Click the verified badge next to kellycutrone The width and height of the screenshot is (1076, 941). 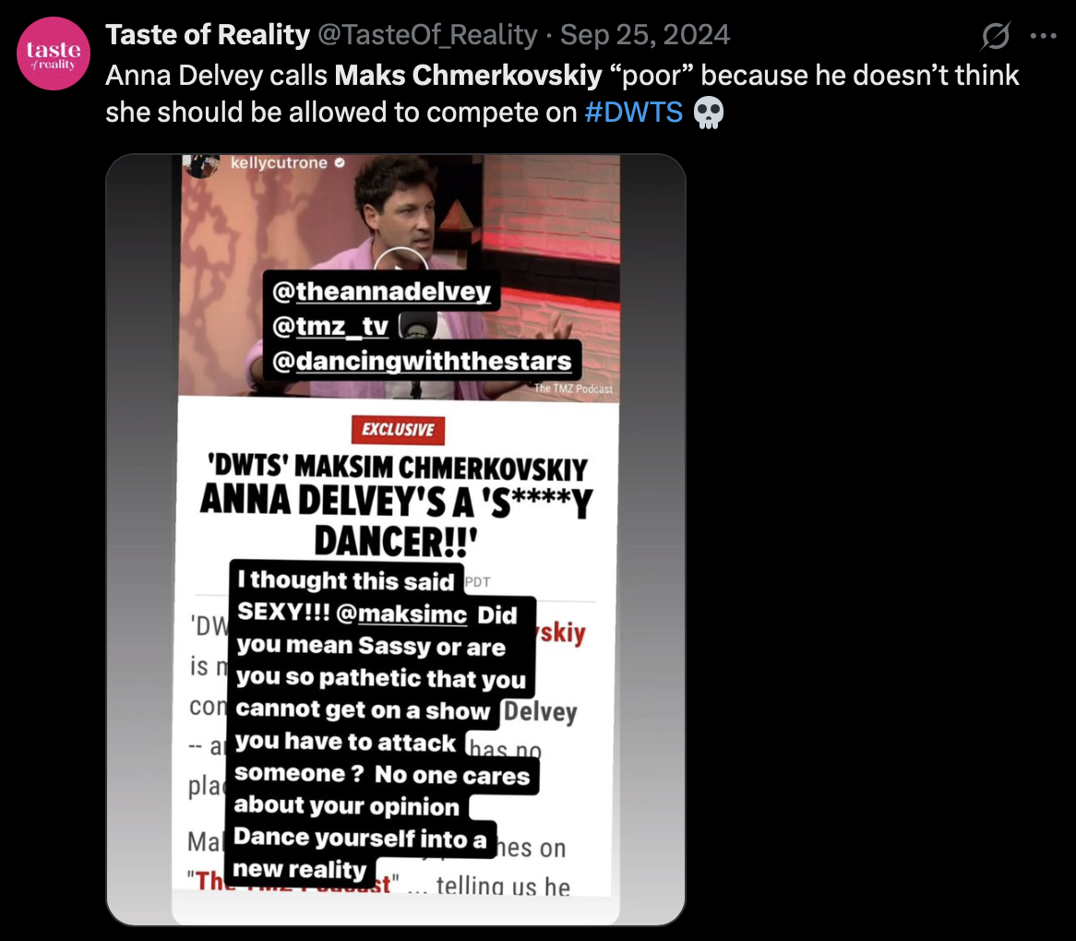tap(339, 162)
